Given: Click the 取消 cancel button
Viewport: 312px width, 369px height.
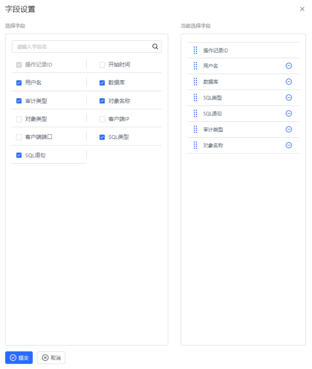Looking at the screenshot, I should (x=51, y=357).
